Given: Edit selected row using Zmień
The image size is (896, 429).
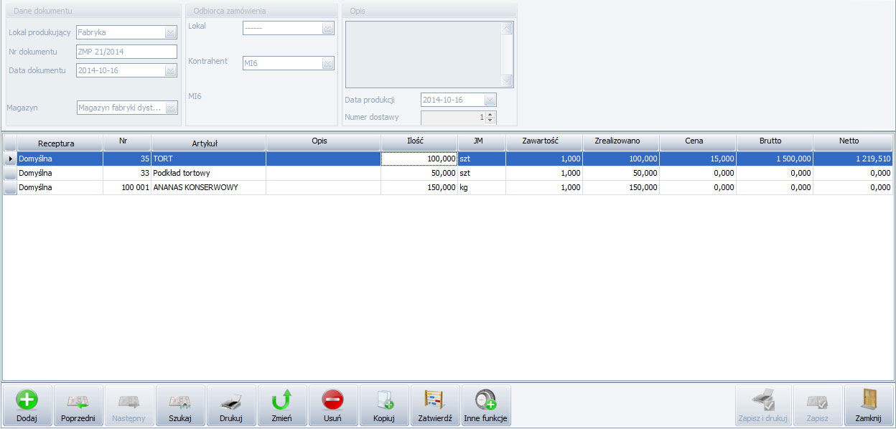Looking at the screenshot, I should pyautogui.click(x=282, y=406).
